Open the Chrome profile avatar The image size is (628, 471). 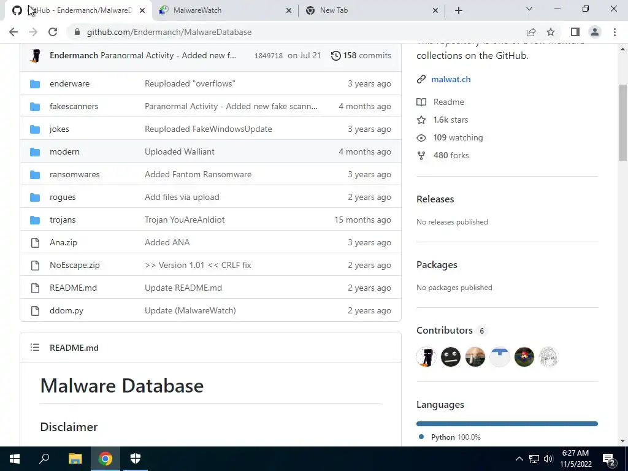coord(595,32)
